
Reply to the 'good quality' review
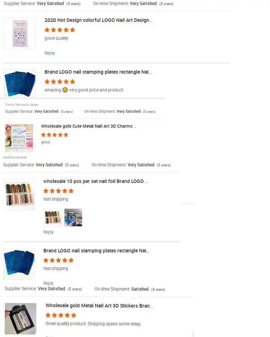[50, 53]
